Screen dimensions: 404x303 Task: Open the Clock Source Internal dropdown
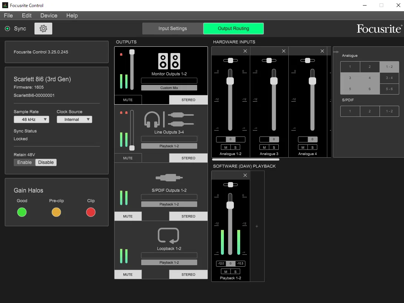coord(74,119)
